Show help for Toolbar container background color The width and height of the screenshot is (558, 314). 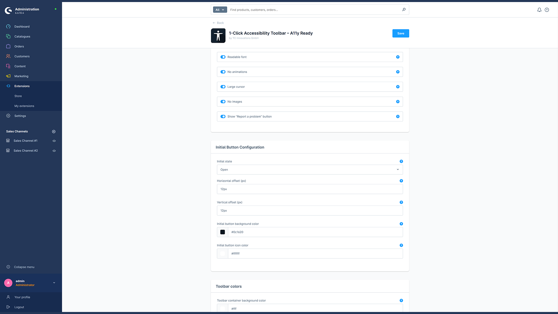pos(401,301)
